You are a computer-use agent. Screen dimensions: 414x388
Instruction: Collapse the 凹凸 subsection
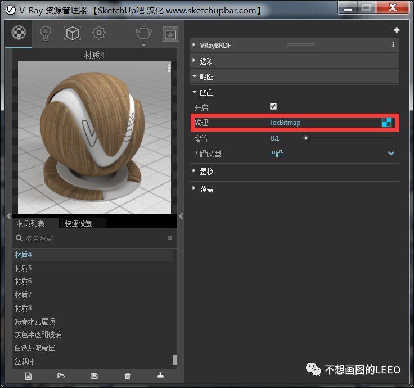click(x=195, y=92)
